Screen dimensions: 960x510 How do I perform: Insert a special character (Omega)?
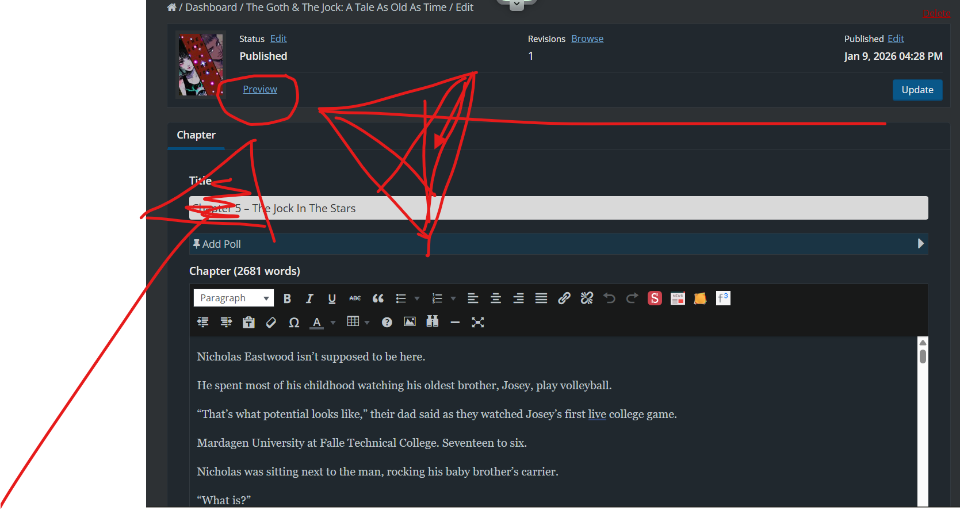coord(294,322)
